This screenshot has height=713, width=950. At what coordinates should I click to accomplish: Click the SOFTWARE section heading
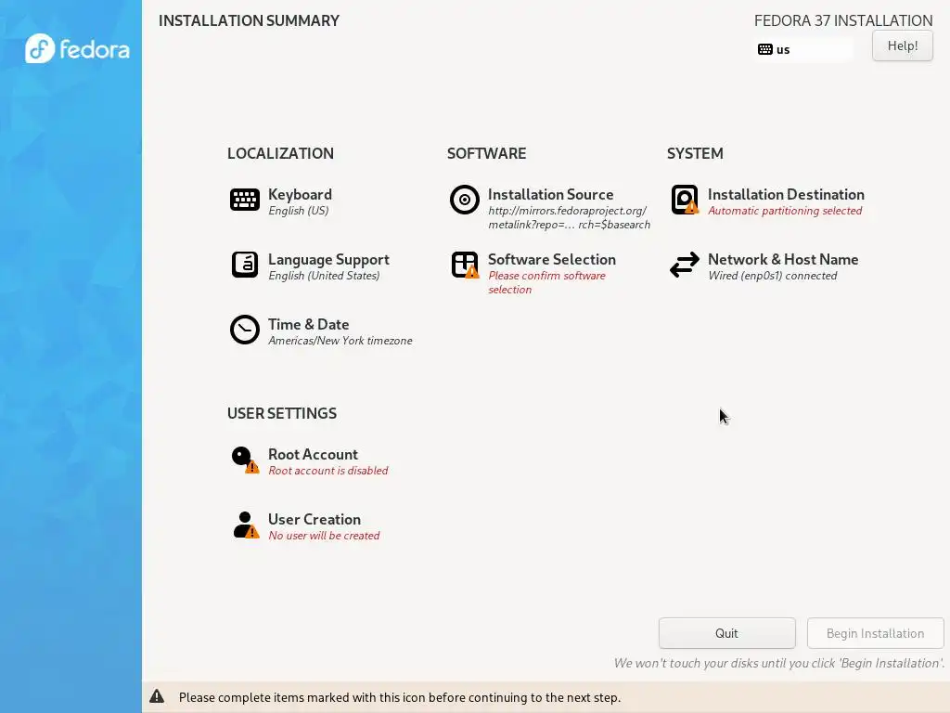(486, 153)
